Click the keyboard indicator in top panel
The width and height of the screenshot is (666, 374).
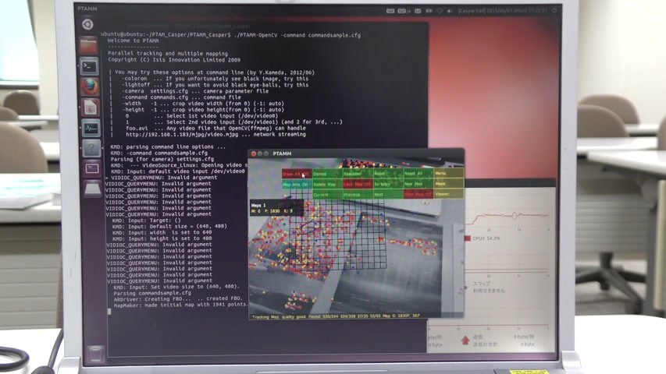click(x=390, y=11)
